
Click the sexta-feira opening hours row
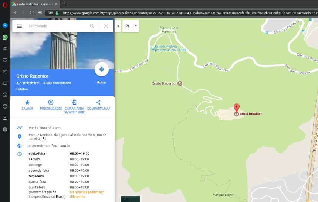point(59,154)
